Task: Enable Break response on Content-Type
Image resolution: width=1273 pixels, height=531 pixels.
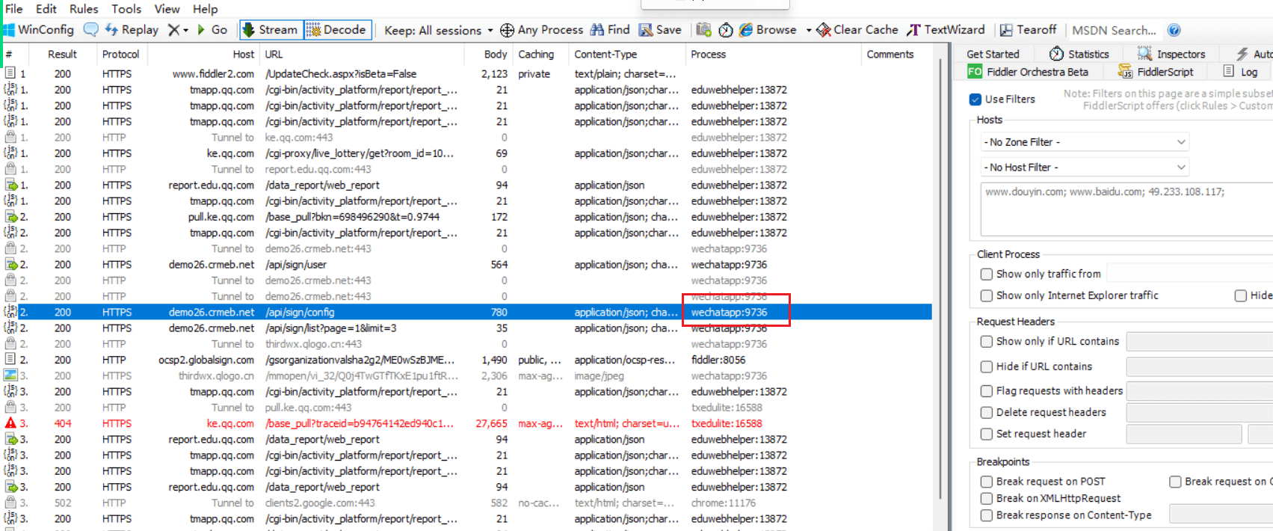Action: (x=987, y=515)
